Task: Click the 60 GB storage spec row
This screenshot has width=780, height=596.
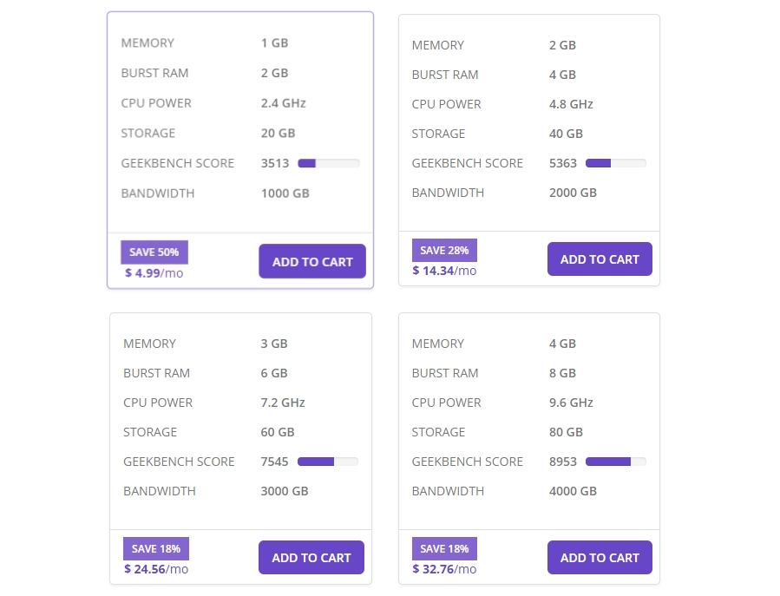Action: pos(217,432)
